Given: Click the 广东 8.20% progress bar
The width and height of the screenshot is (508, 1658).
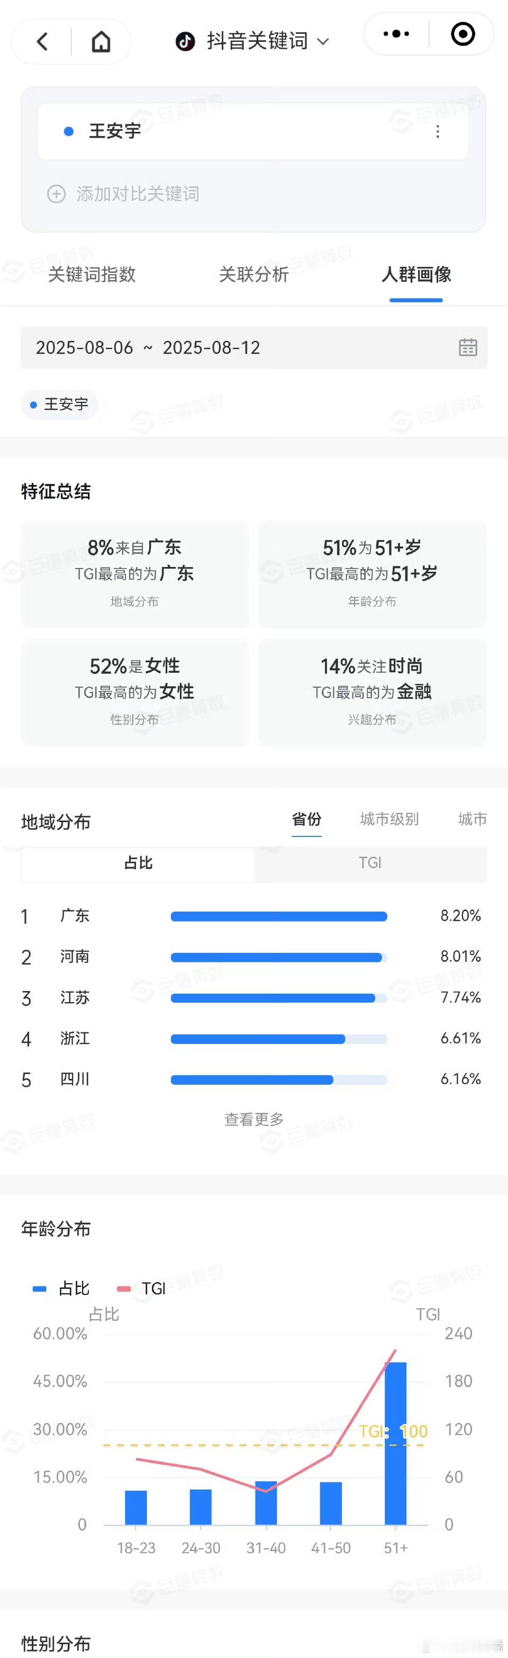Looking at the screenshot, I should point(279,916).
